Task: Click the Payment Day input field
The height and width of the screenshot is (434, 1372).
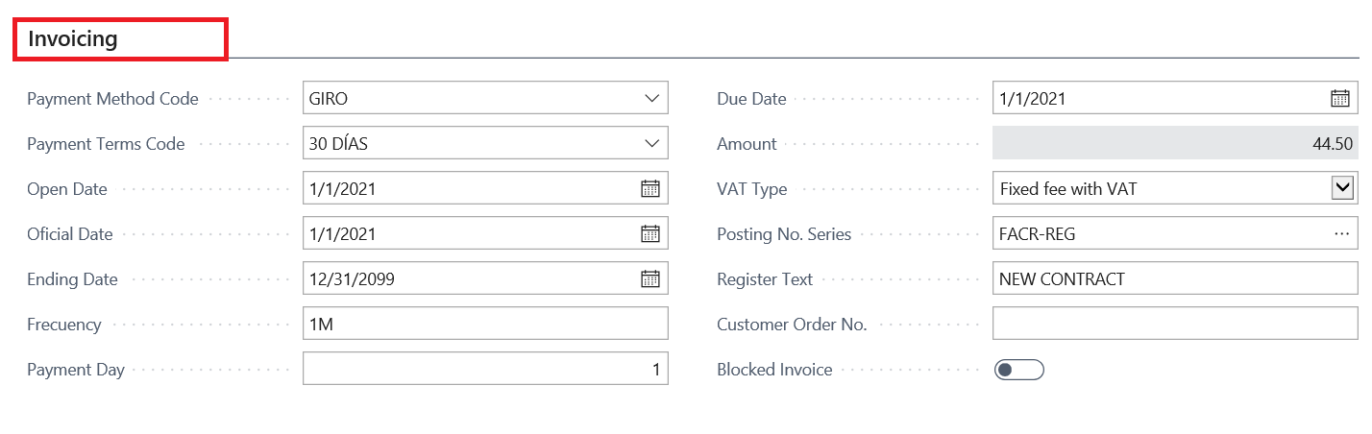Action: click(x=484, y=370)
